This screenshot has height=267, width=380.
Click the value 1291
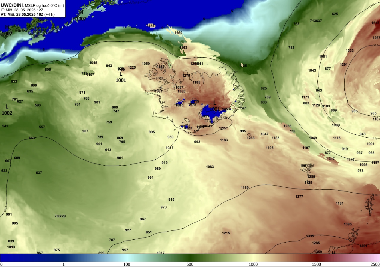click(344, 65)
